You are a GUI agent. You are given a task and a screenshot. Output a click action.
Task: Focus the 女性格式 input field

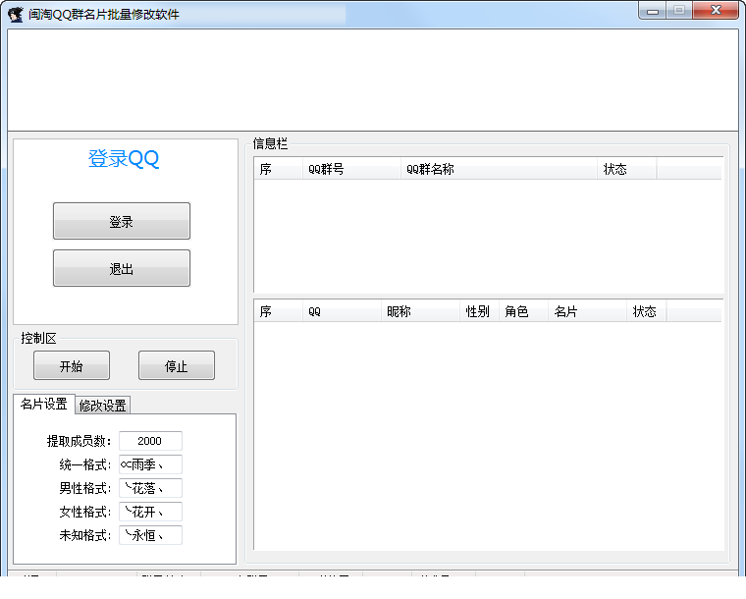[x=150, y=512]
